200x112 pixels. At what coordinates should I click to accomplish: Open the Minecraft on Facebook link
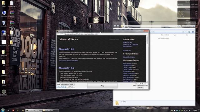point(131,44)
